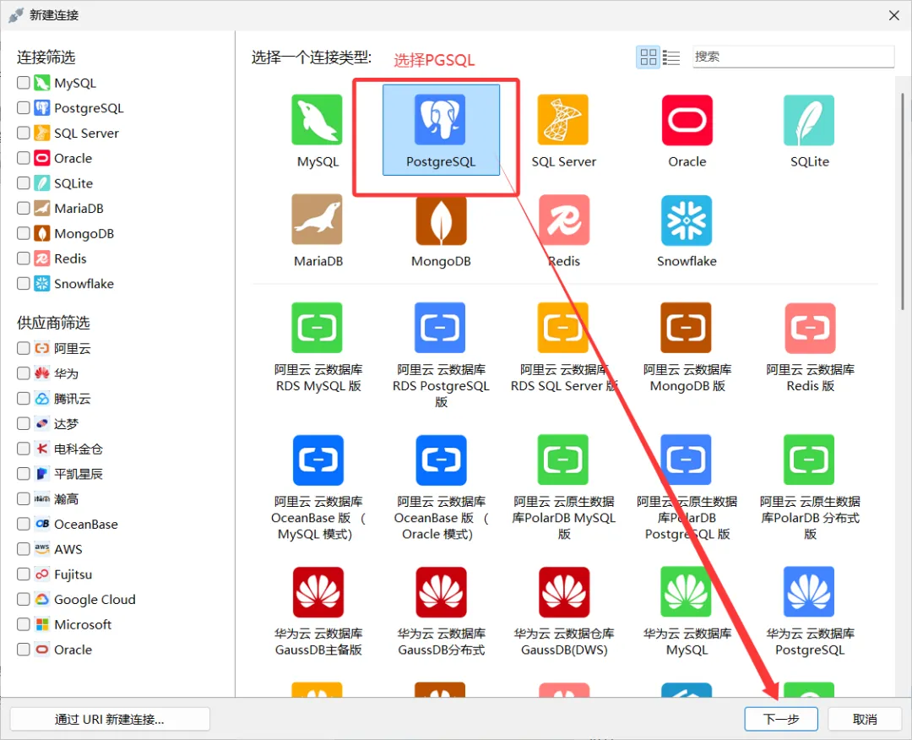Tick the 瀚高 vendor checkbox
Screen dimensions: 912x740
tap(24, 498)
